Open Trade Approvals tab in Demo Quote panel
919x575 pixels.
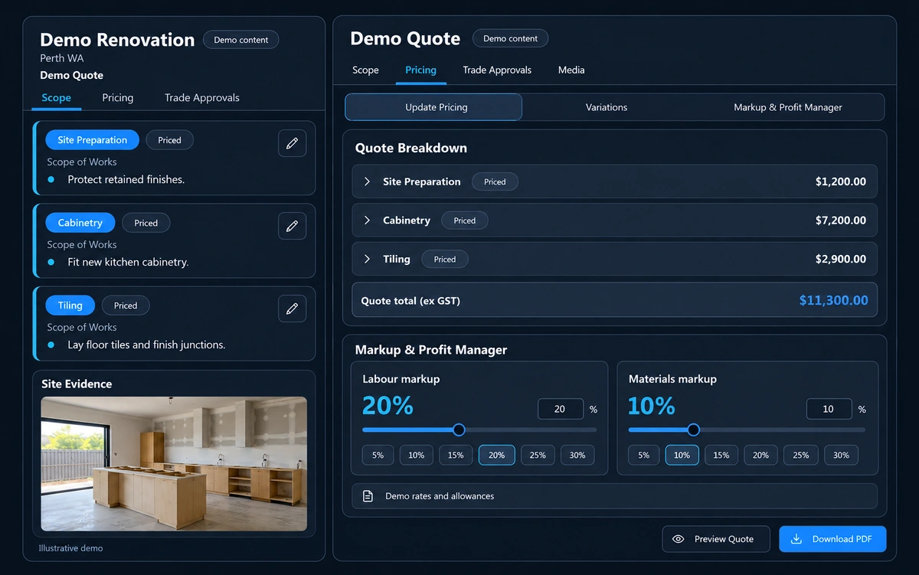(x=497, y=70)
